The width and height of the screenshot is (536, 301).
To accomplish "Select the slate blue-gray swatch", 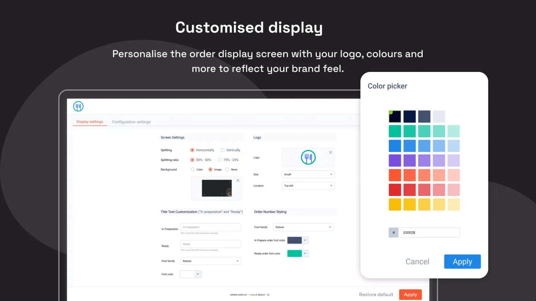I will (x=424, y=116).
